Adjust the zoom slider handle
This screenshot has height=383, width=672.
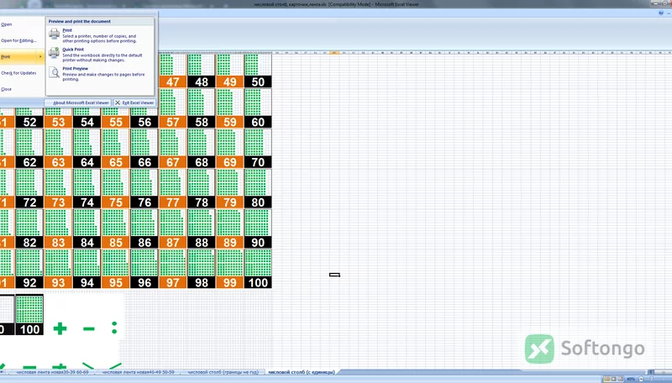(x=651, y=379)
